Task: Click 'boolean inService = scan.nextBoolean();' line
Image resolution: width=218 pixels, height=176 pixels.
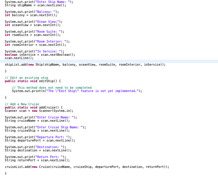Action: (x=40, y=55)
